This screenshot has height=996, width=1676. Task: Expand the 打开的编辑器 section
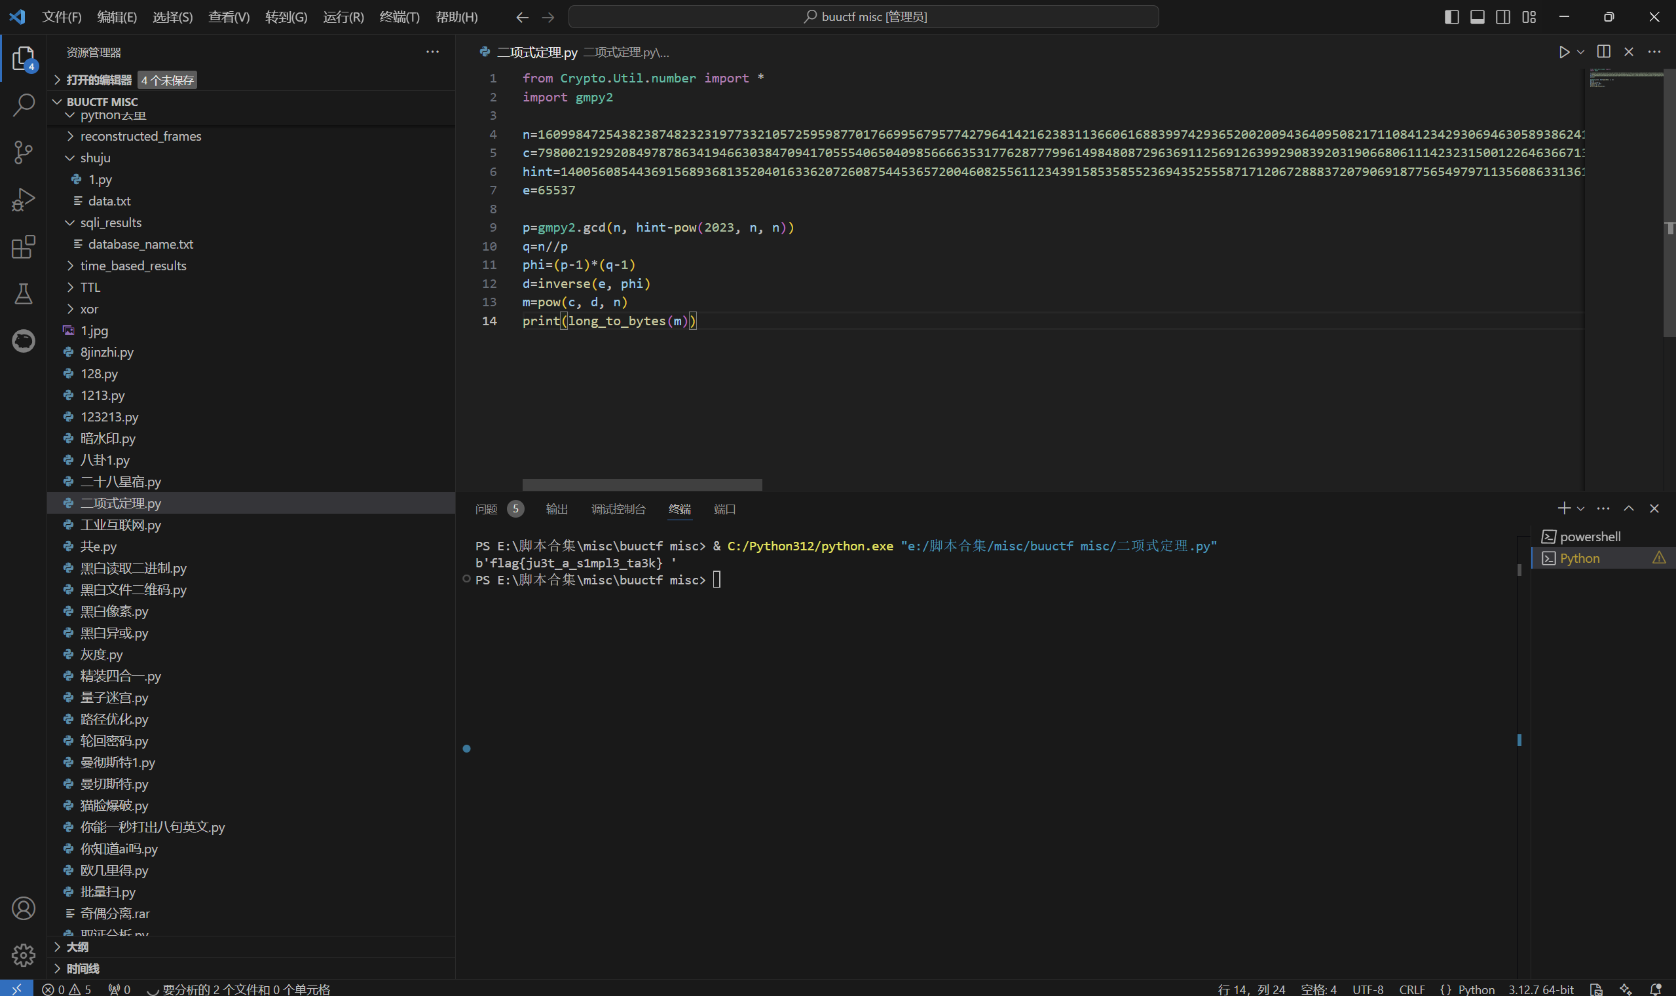251,80
